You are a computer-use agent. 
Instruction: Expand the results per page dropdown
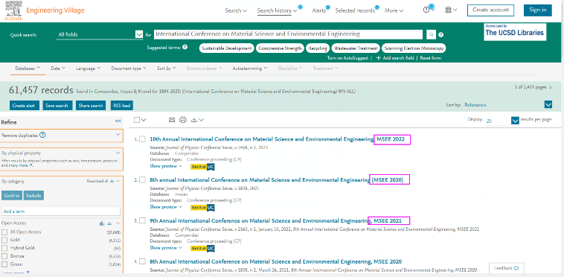tap(515, 121)
